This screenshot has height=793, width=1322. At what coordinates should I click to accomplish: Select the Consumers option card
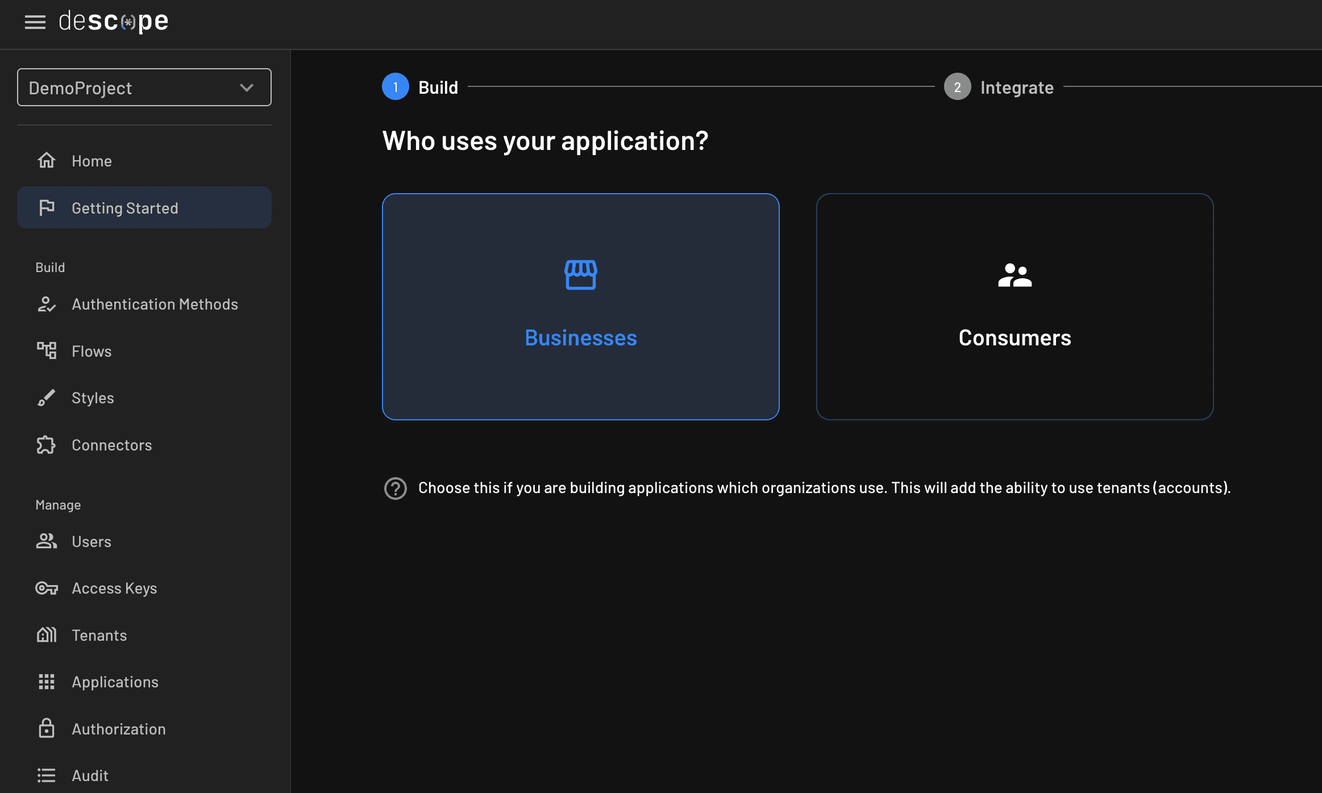tap(1015, 307)
